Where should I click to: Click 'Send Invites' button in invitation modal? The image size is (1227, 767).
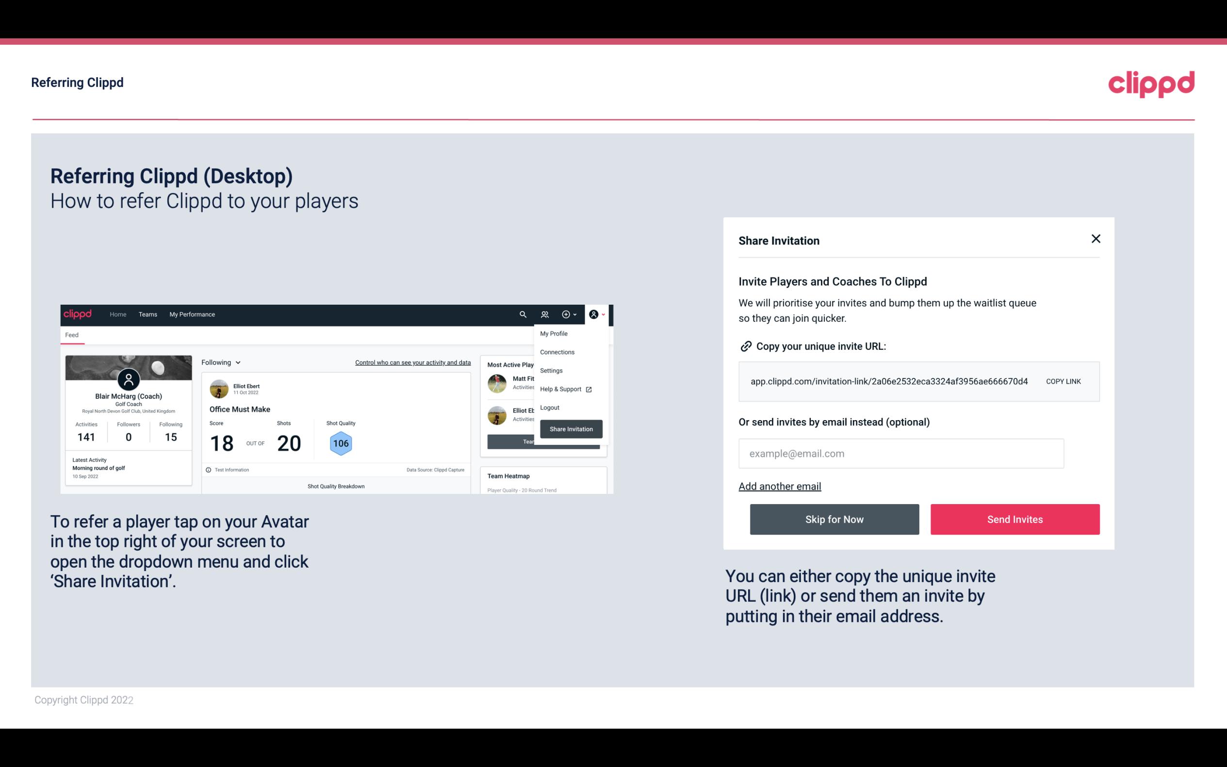pyautogui.click(x=1015, y=519)
